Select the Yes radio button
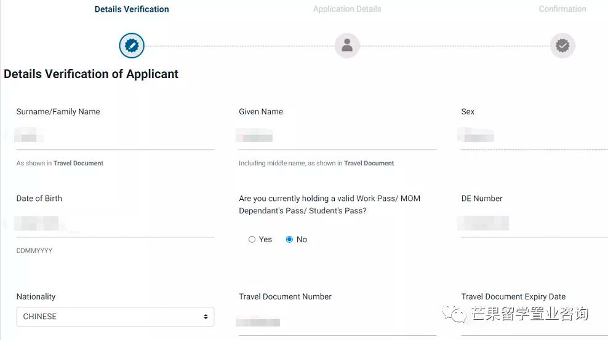Screen dimensions: 608x340 [x=252, y=240]
